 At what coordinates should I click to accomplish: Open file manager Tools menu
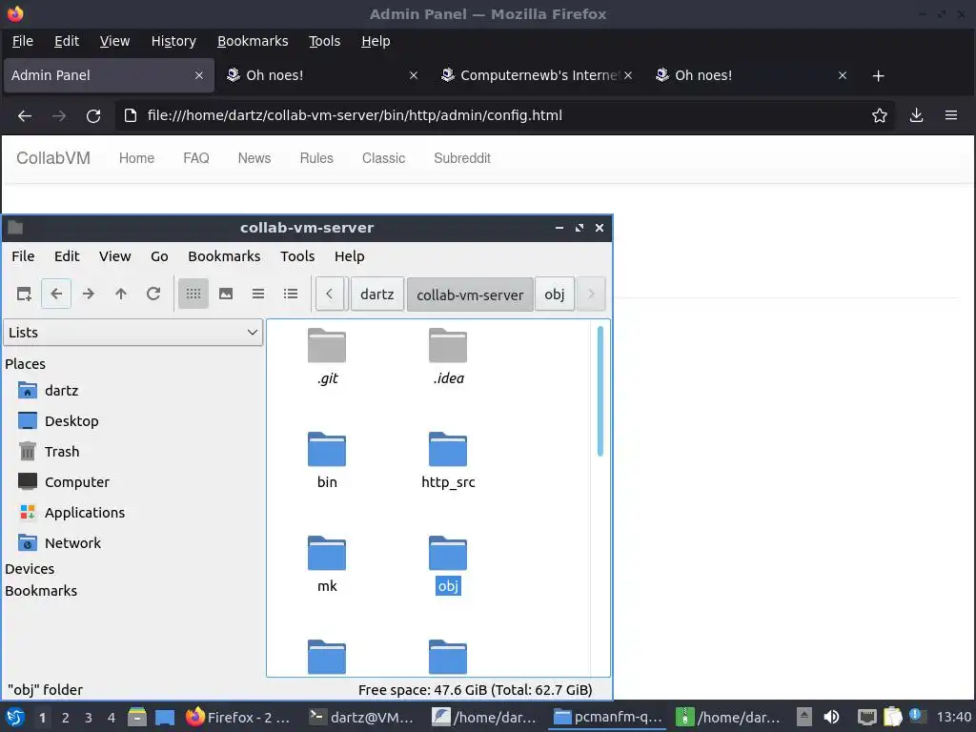coord(297,256)
